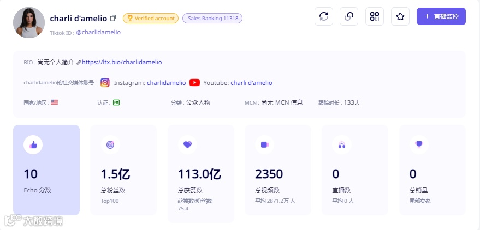Click the 总销量 label

[418, 190]
